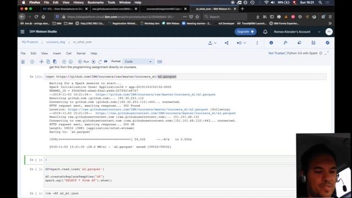This screenshot has height=198, width=352.
Task: Click the restart kernel icon
Action: tap(100, 62)
